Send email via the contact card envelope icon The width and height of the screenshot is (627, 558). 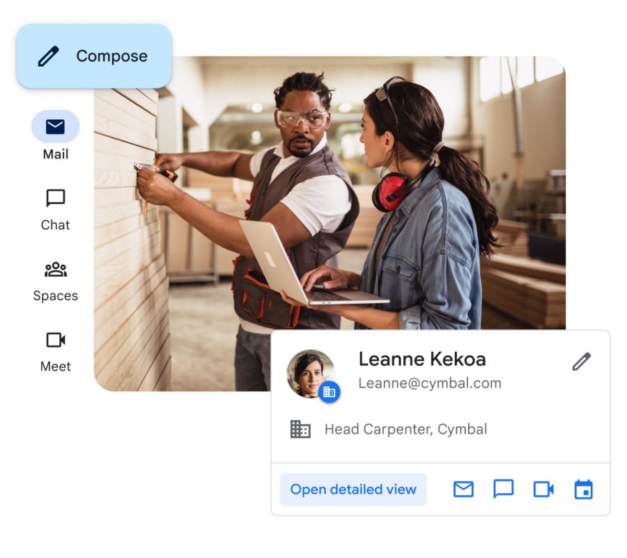click(x=463, y=489)
